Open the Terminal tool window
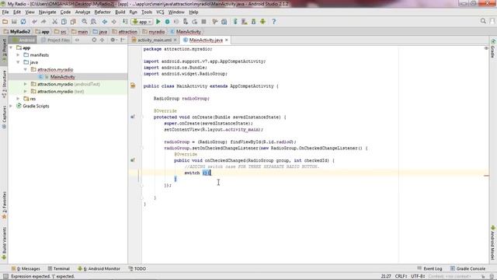Image resolution: width=497 pixels, height=280 pixels. (x=59, y=268)
